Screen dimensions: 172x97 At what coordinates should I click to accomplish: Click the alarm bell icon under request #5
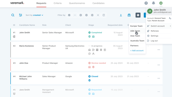coord(14,94)
